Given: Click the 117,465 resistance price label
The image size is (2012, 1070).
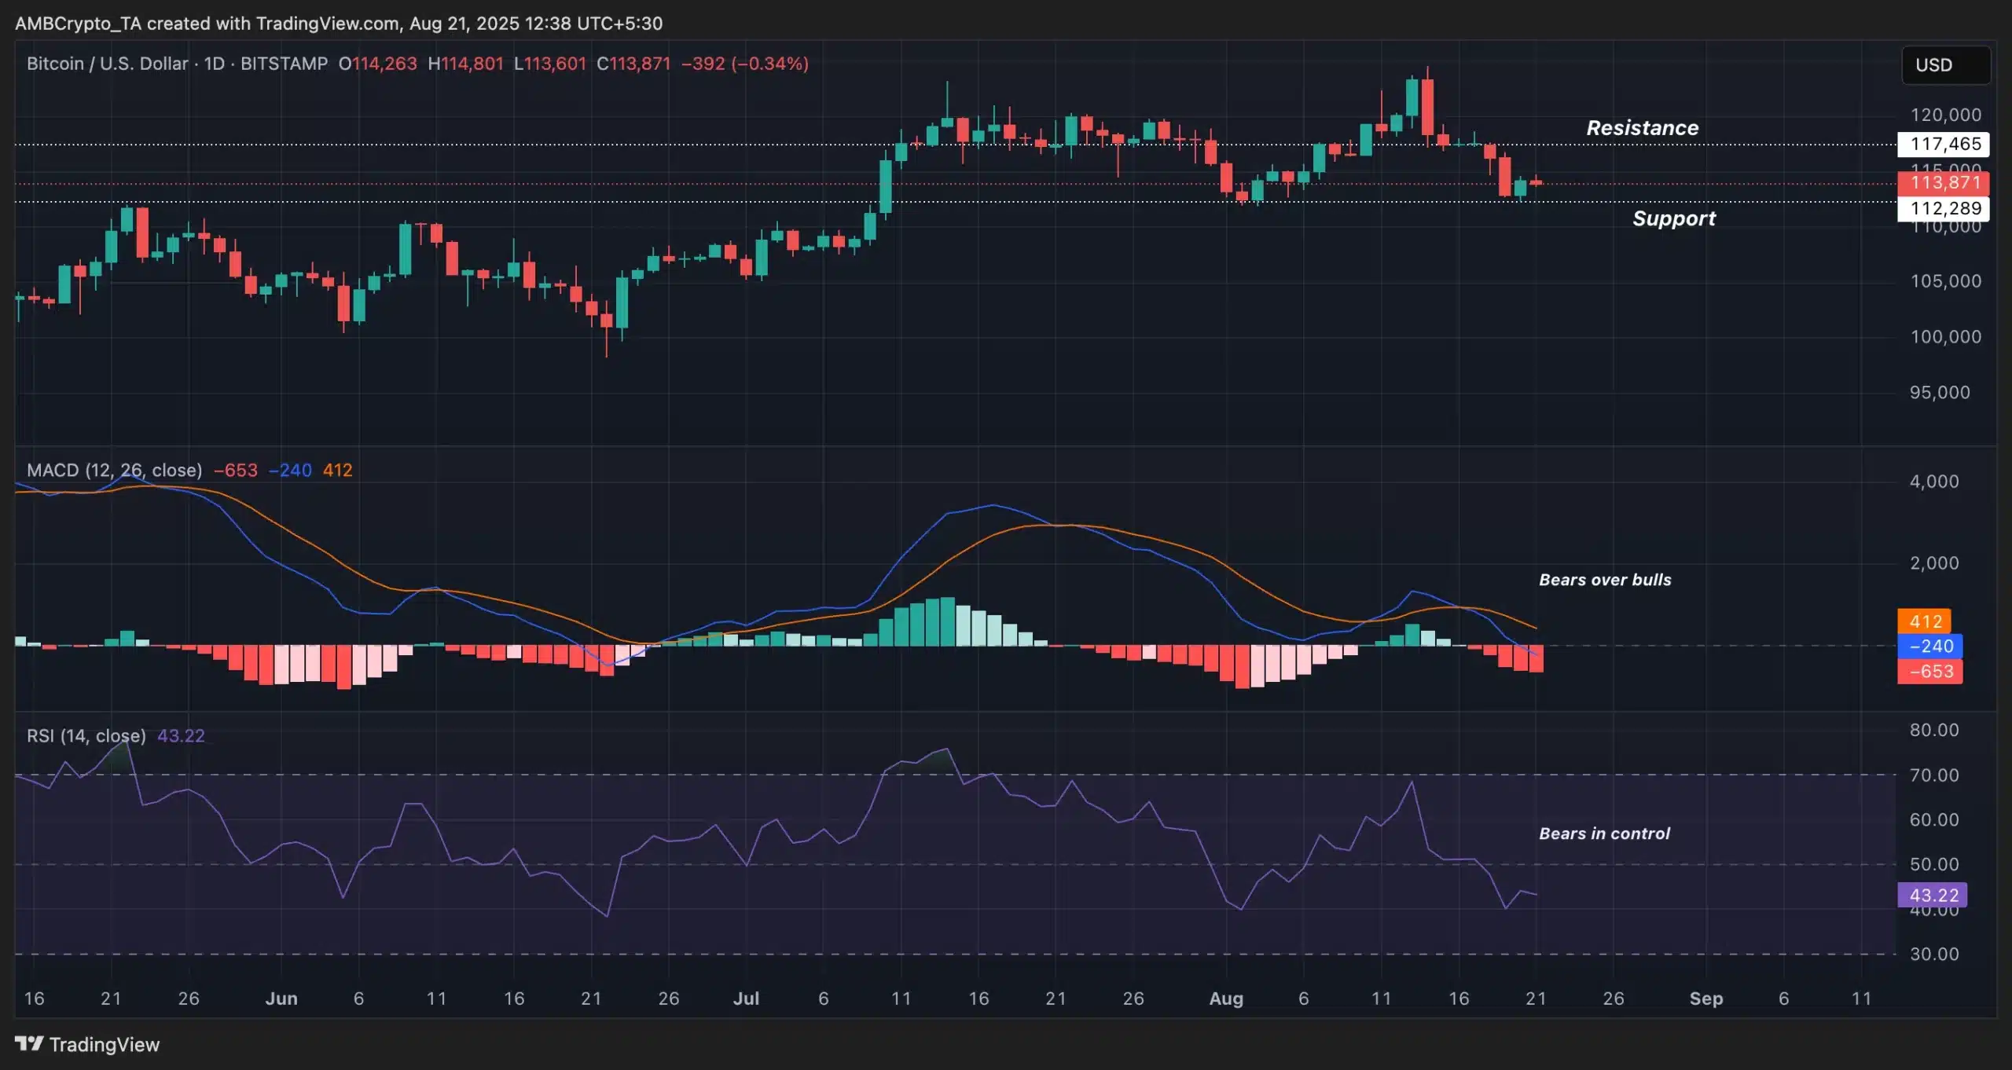Looking at the screenshot, I should [1944, 144].
